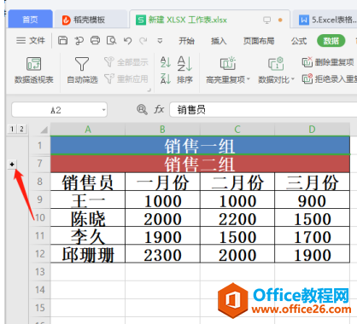Select the cell with value 900
The height and width of the screenshot is (324, 357).
click(312, 200)
